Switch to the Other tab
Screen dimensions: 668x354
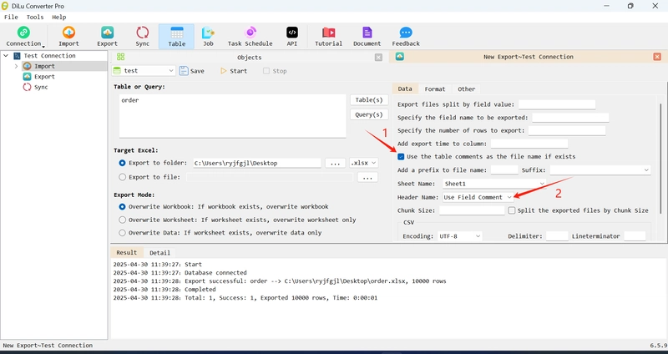[466, 89]
